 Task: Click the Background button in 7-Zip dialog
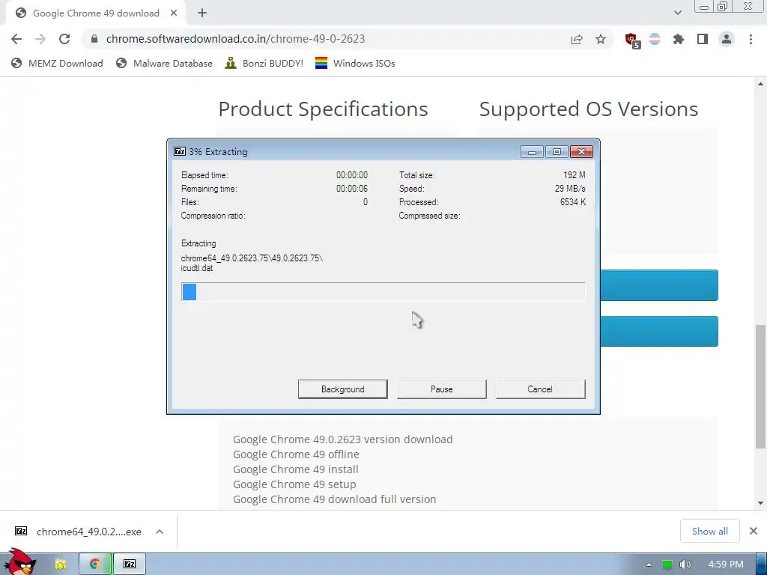click(x=342, y=389)
